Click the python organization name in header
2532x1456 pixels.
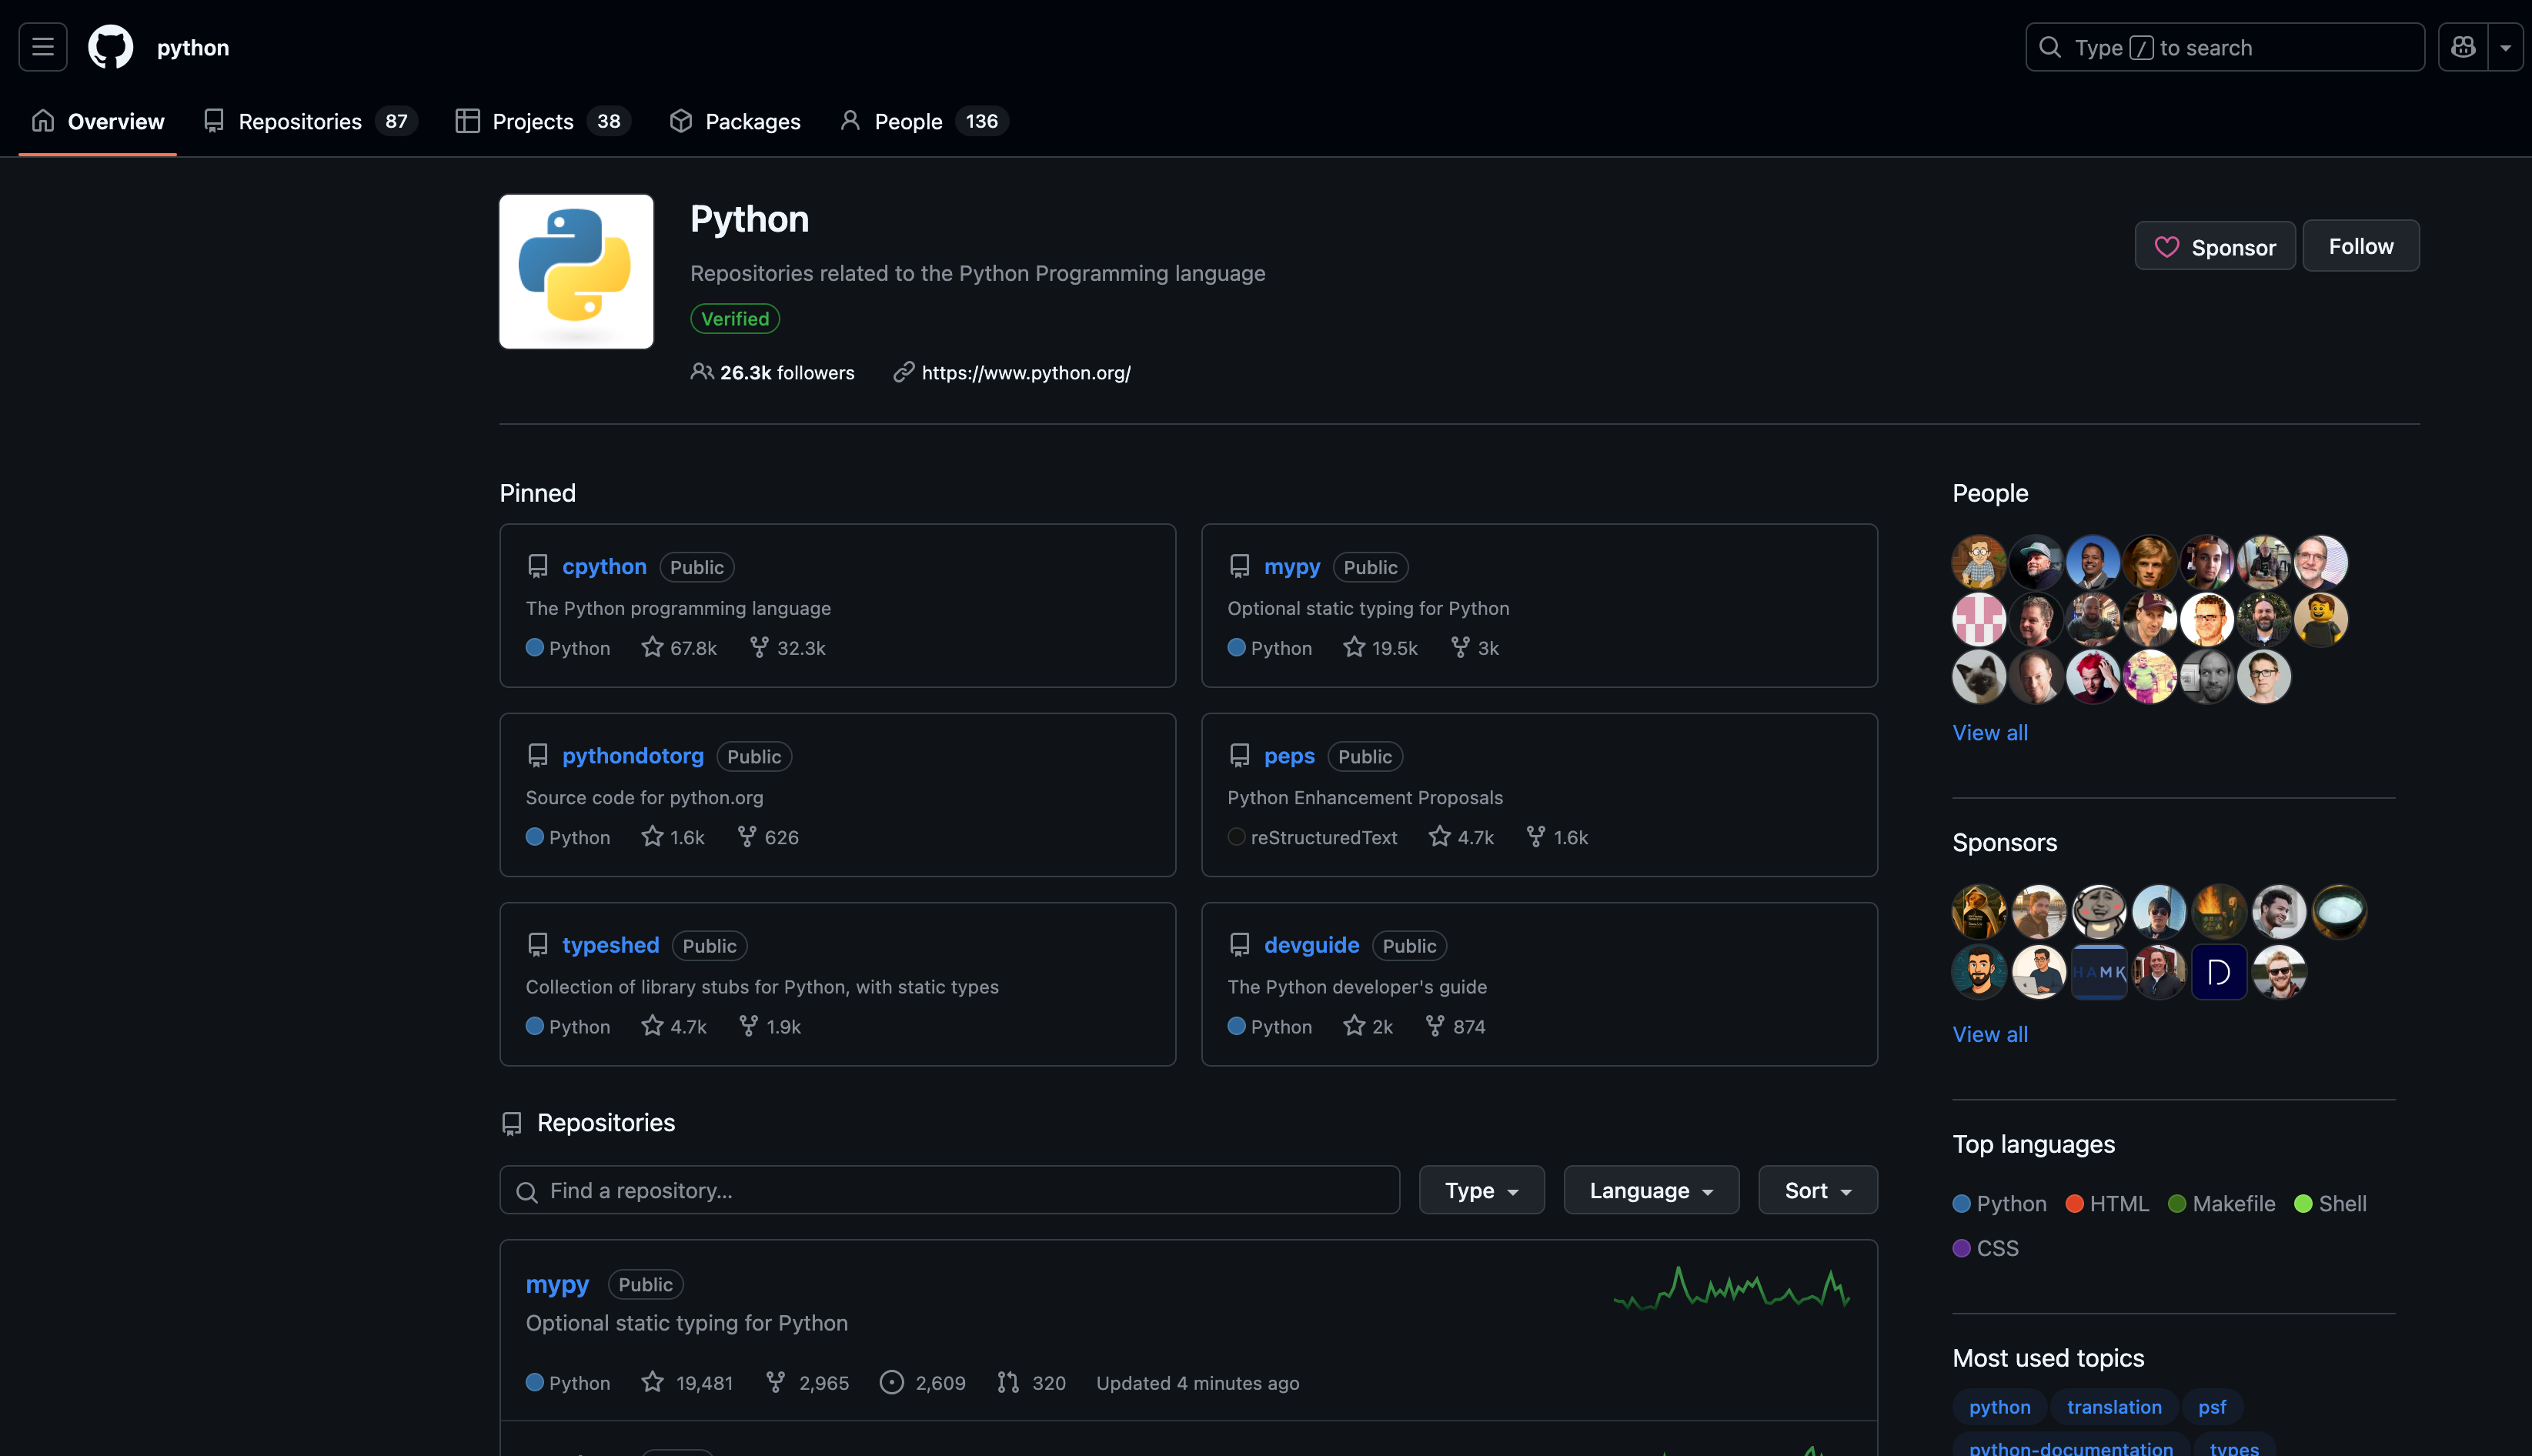pyautogui.click(x=193, y=47)
